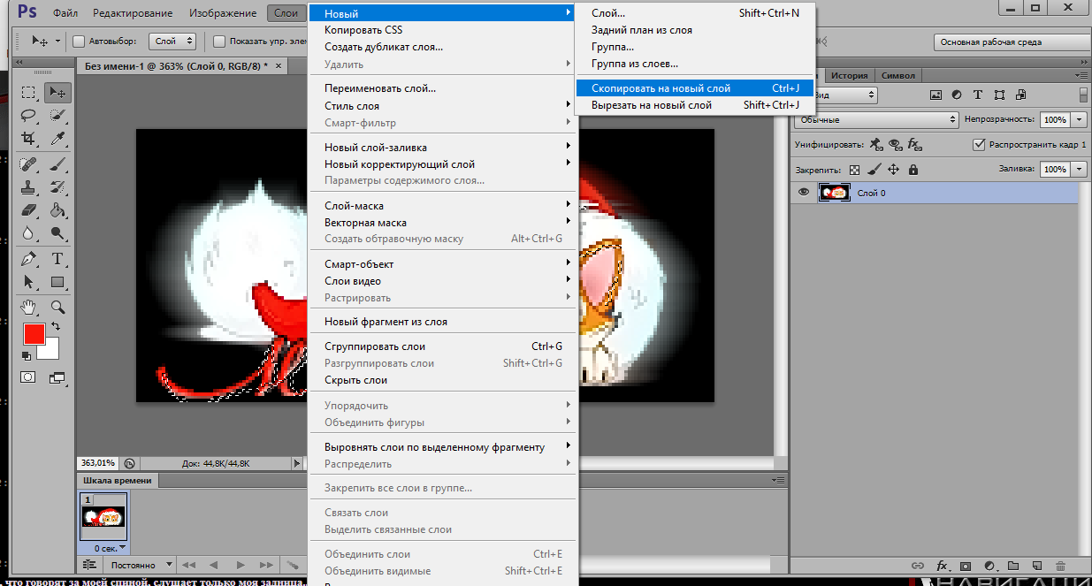
Task: Lock image pixels with brush icon
Action: [874, 169]
